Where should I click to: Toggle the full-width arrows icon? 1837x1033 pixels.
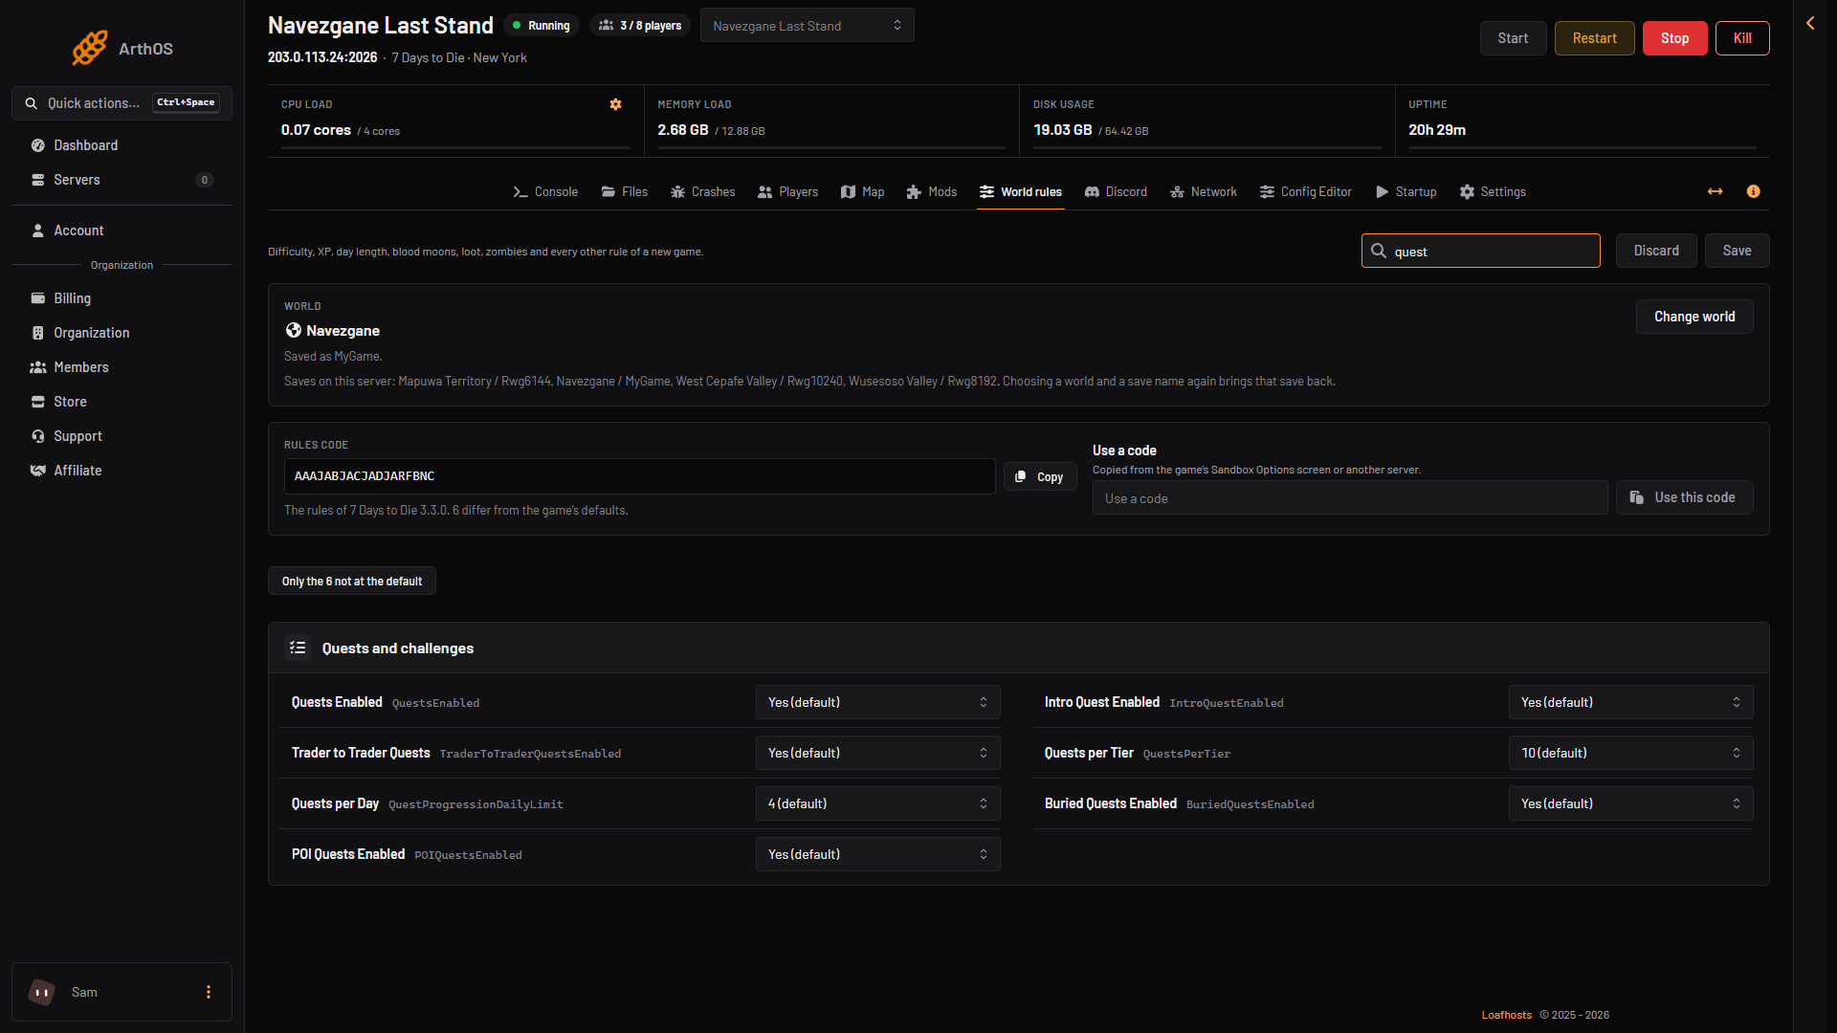coord(1715,191)
